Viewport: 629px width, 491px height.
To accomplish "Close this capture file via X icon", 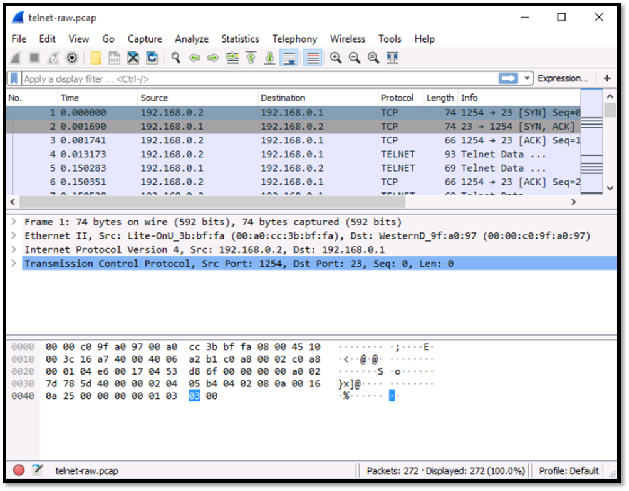I will pyautogui.click(x=133, y=58).
